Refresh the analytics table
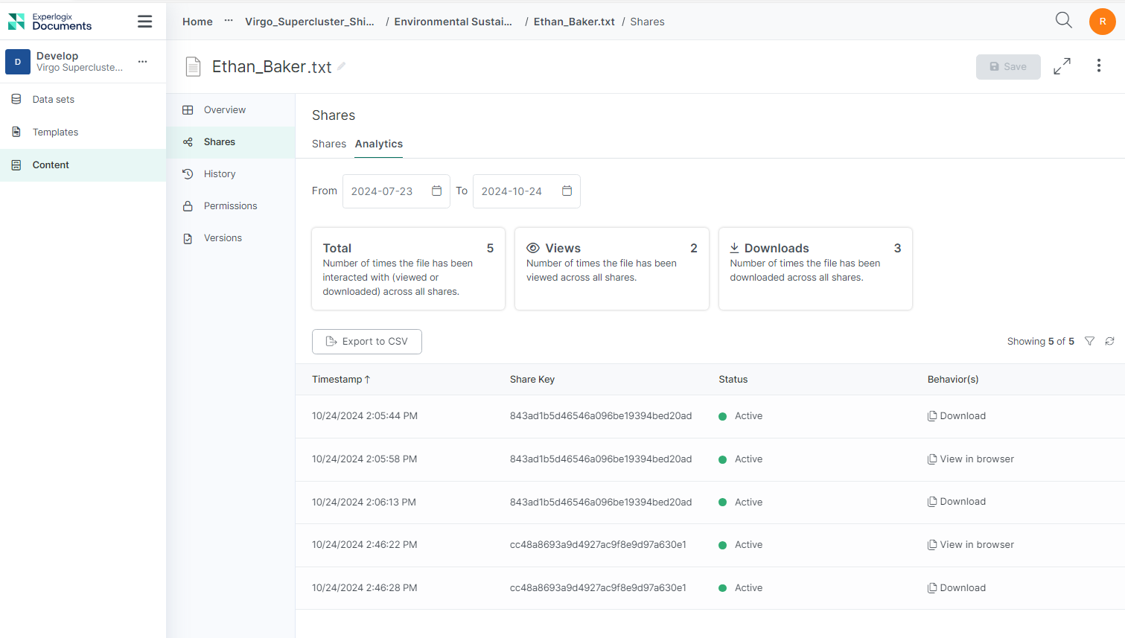Image resolution: width=1125 pixels, height=638 pixels. point(1109,341)
